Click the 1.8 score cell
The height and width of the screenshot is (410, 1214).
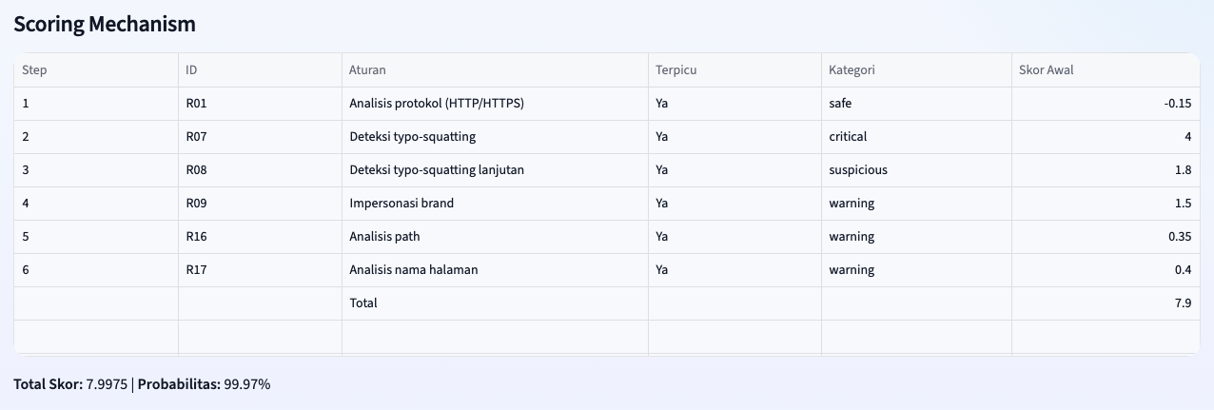1106,170
